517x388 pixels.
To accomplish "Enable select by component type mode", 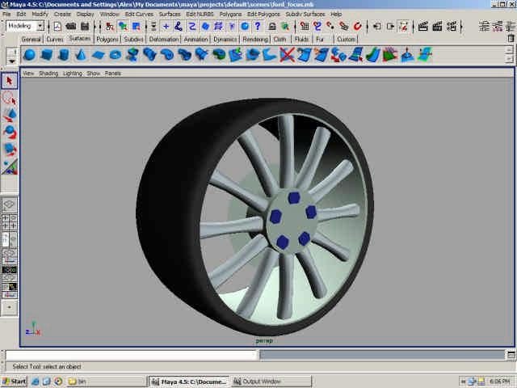I will pyautogui.click(x=137, y=26).
